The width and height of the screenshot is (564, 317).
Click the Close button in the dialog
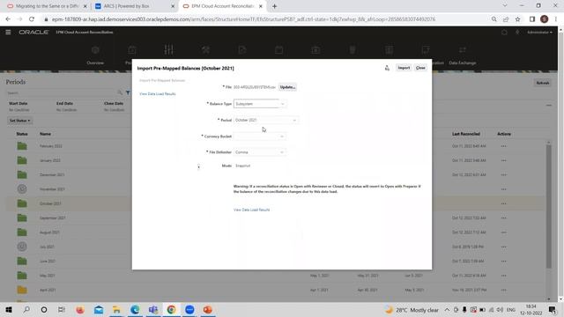[x=420, y=68]
